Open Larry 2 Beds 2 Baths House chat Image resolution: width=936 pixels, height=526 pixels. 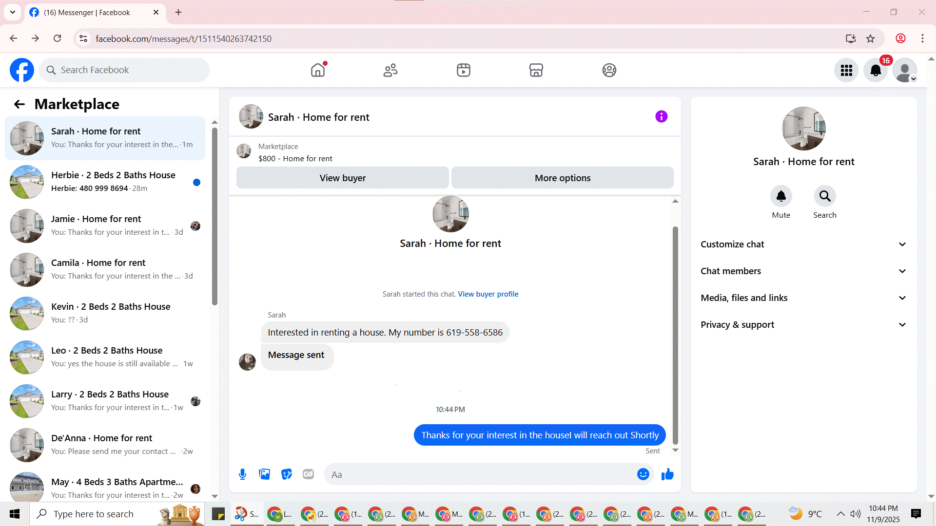(105, 401)
